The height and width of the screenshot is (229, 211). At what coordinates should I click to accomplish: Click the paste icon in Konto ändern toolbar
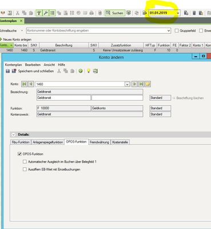(73, 71)
